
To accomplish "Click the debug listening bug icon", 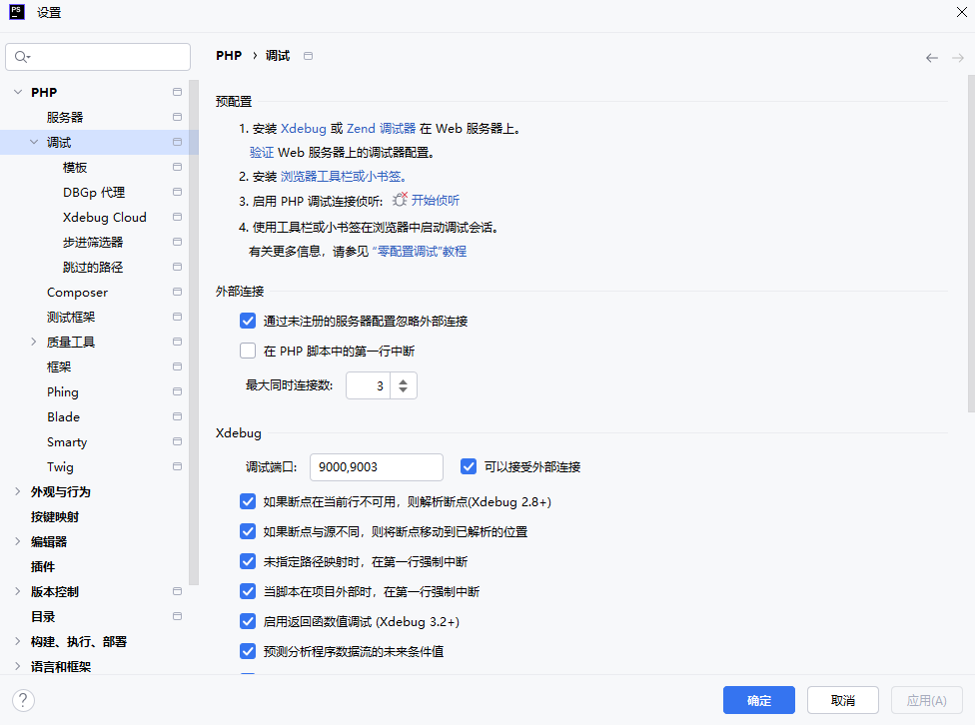I will pos(400,200).
